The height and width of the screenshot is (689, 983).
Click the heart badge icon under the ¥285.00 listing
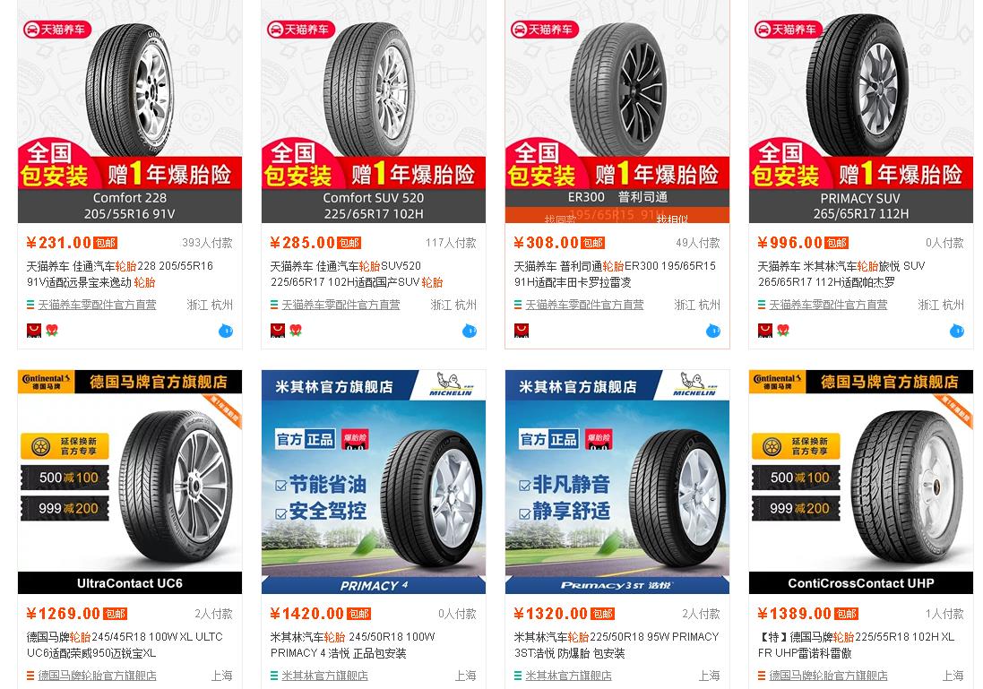click(296, 330)
